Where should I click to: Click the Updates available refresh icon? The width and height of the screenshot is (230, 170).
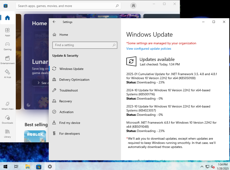point(131,61)
